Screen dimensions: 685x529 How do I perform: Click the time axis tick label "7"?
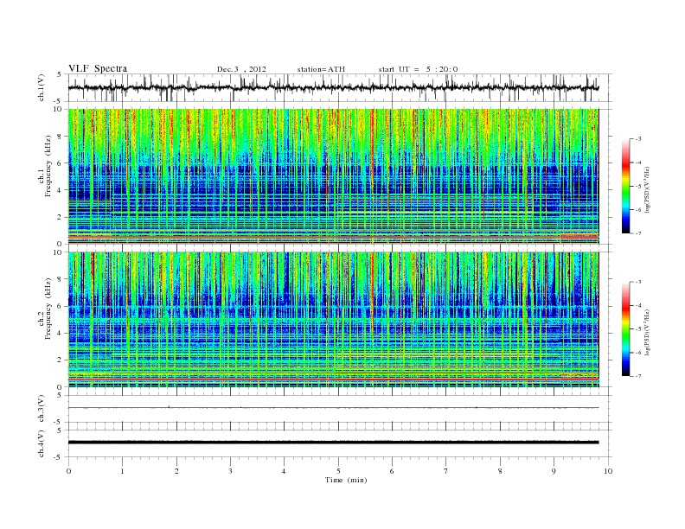tap(446, 471)
